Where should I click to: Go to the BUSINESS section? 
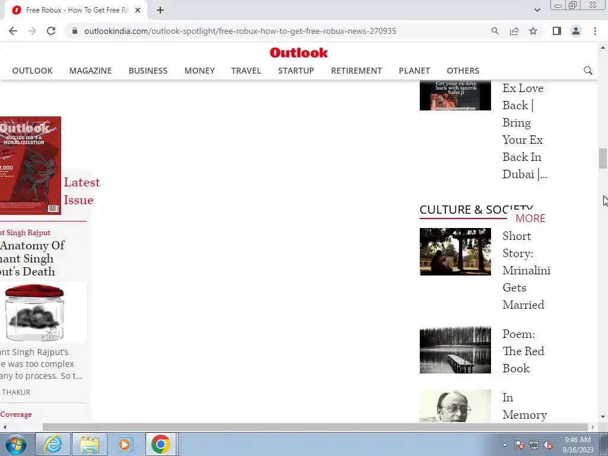(148, 71)
